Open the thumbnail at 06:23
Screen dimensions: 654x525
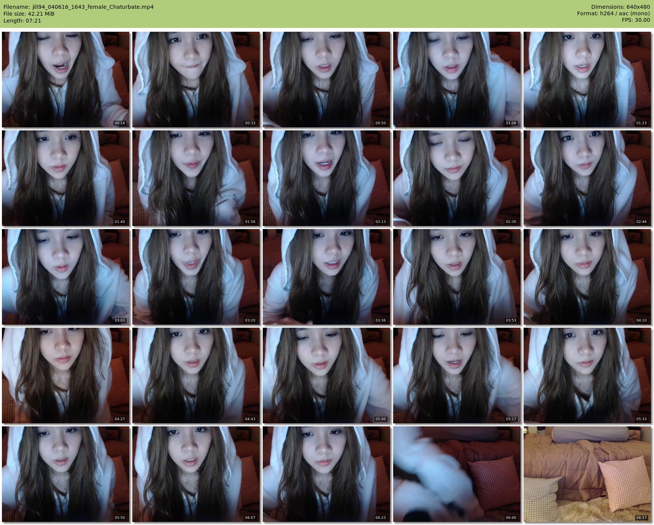(x=326, y=474)
